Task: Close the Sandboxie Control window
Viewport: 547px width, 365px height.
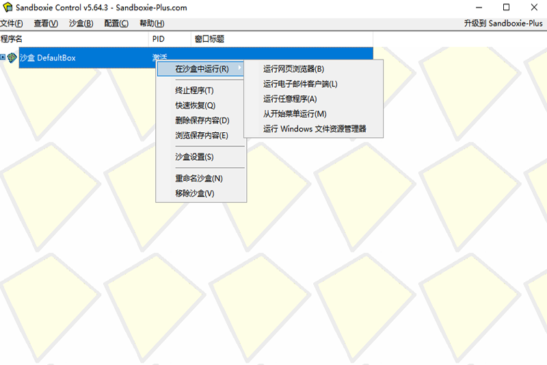Action: tap(534, 8)
